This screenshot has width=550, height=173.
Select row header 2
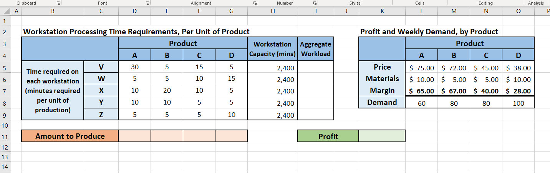(5, 32)
